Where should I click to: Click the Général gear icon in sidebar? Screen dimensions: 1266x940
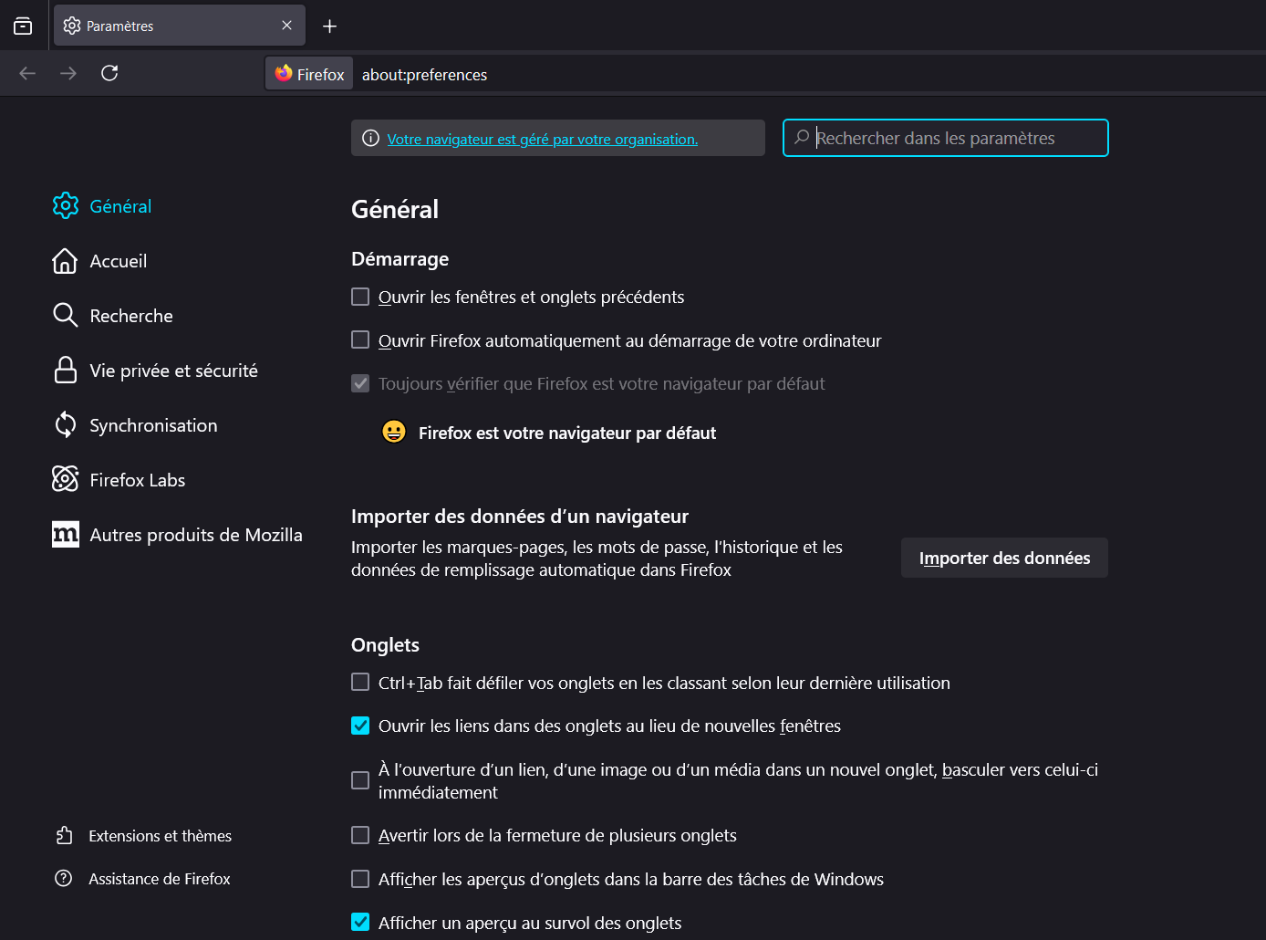tap(66, 206)
